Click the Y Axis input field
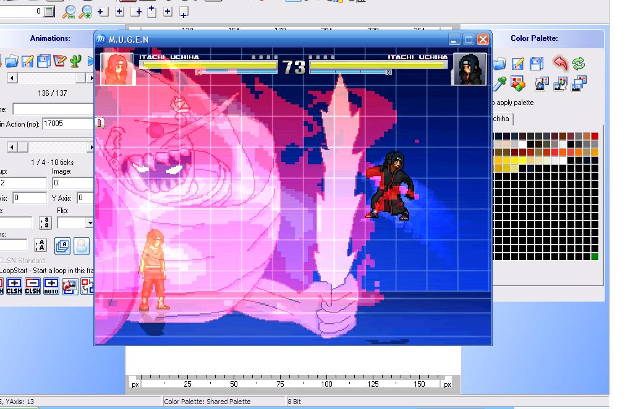 (85, 198)
